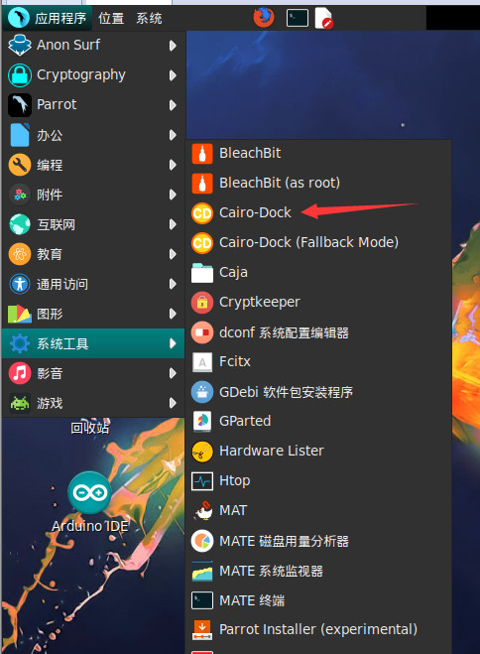Select MATE 系统监视器 entry

pos(318,571)
